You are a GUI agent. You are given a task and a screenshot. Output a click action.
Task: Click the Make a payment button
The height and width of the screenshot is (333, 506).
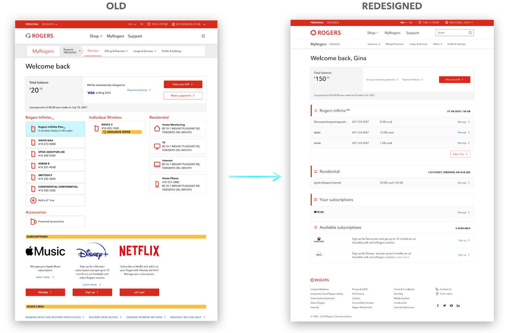[x=183, y=96]
